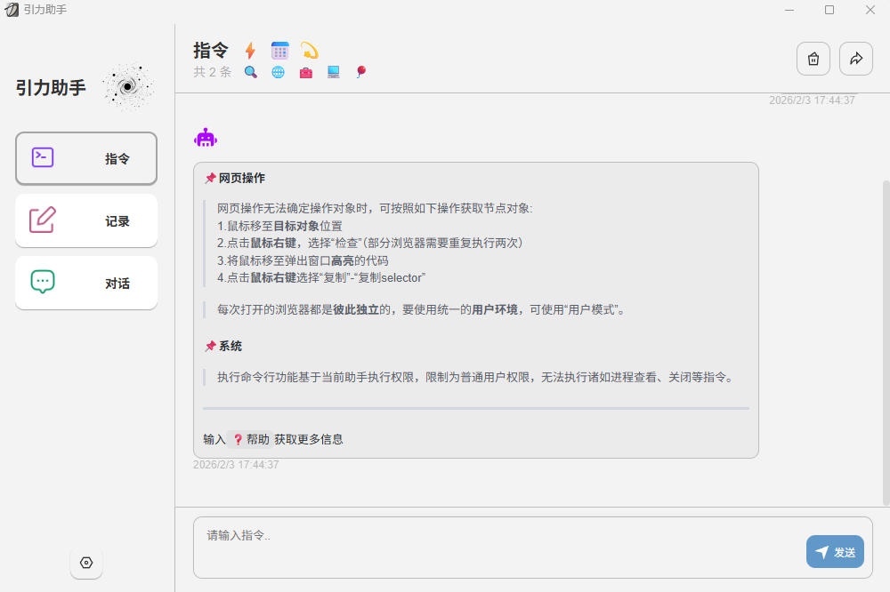Image resolution: width=890 pixels, height=592 pixels.
Task: Click the galaxy logo beside 引力助手
Action: click(x=127, y=87)
